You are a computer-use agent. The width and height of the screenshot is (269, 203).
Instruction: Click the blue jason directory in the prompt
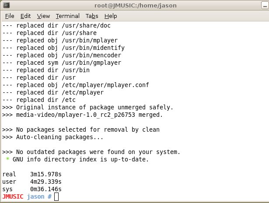pos(36,196)
